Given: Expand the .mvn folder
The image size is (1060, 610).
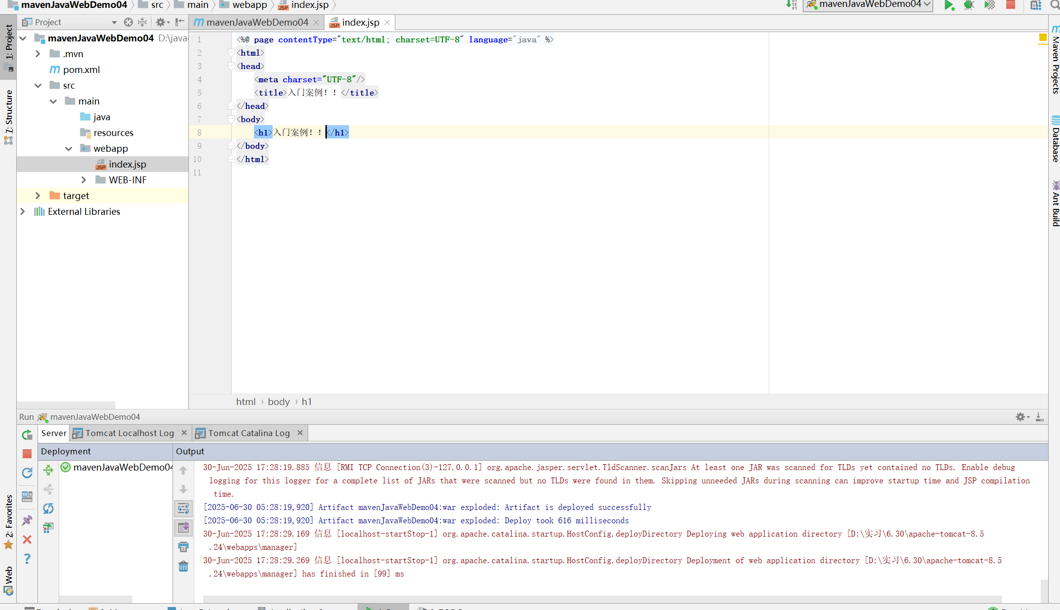Looking at the screenshot, I should pos(38,54).
